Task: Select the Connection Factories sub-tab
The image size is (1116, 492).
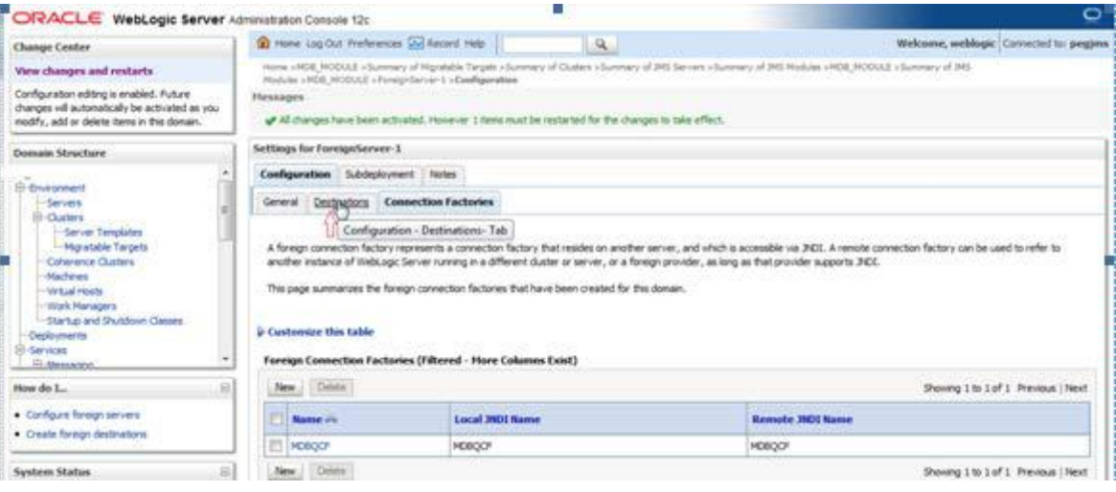Action: point(439,202)
